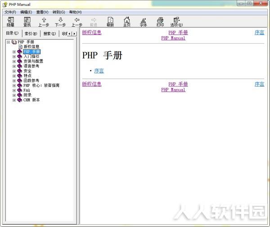
Task: Go to 主页 (Home) via toolbar icon
Action: (127, 22)
